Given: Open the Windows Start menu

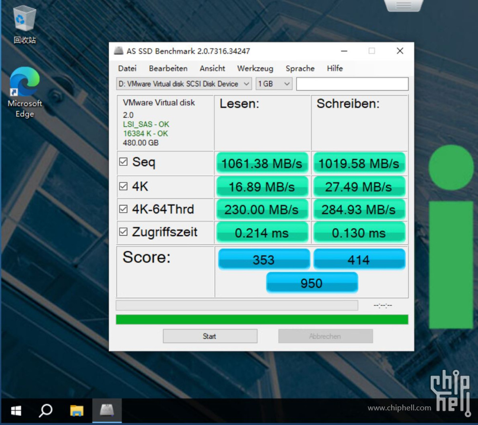Looking at the screenshot, I should point(16,411).
